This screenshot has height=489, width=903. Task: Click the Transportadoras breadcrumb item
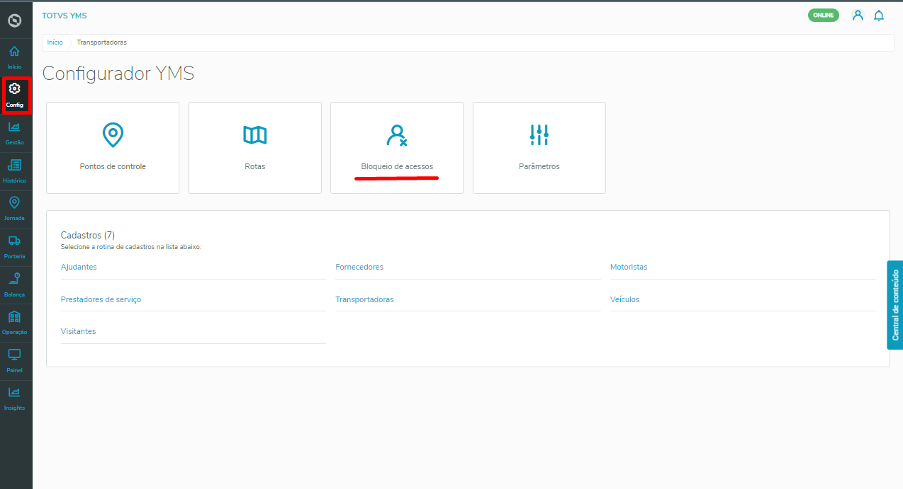(102, 42)
